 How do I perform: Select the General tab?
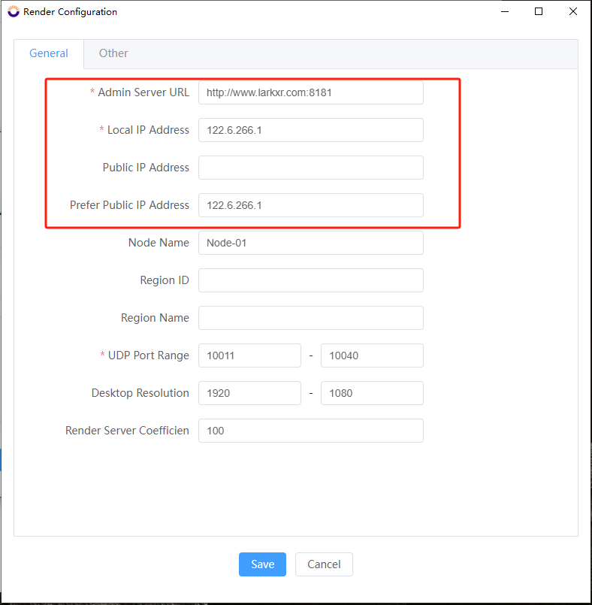tap(49, 53)
